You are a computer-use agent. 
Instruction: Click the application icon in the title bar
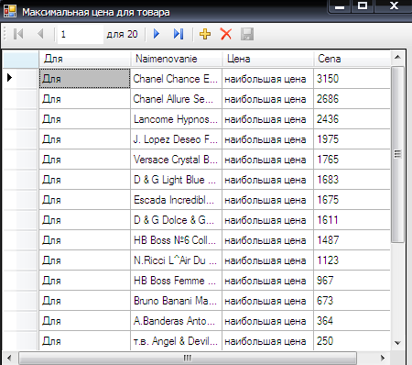point(10,12)
